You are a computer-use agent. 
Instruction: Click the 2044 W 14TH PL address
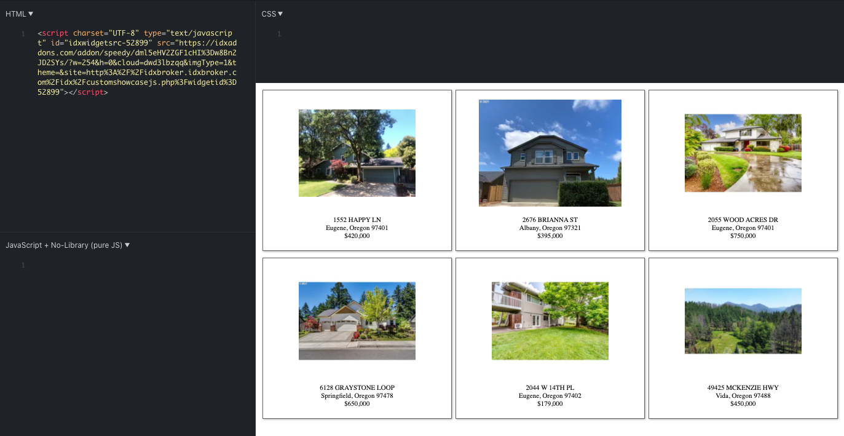point(550,387)
